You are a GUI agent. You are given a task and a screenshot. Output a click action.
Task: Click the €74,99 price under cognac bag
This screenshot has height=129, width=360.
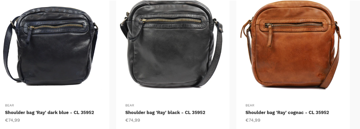[x=253, y=120]
